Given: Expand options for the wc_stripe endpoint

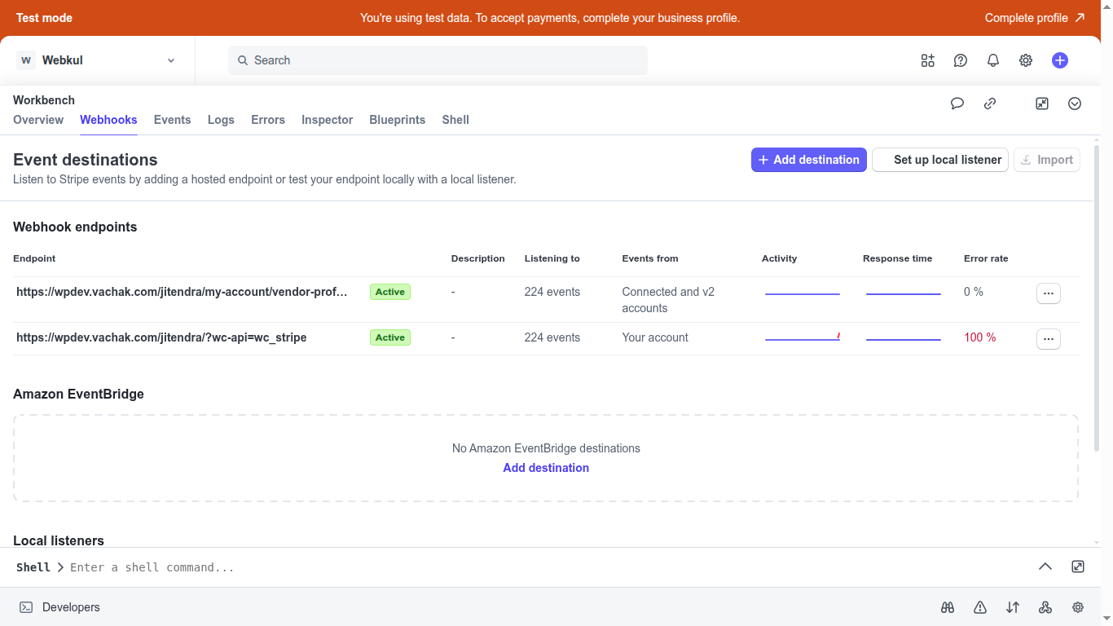Looking at the screenshot, I should [x=1049, y=338].
